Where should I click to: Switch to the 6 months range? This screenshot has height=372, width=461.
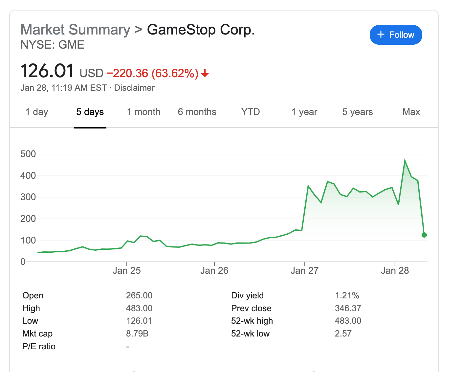tap(197, 112)
